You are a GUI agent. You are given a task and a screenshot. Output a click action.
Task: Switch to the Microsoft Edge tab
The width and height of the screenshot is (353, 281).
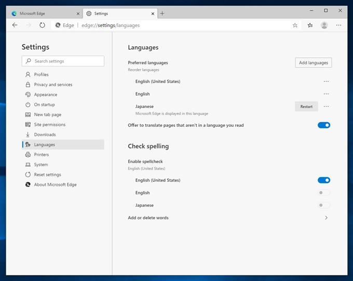[45, 14]
